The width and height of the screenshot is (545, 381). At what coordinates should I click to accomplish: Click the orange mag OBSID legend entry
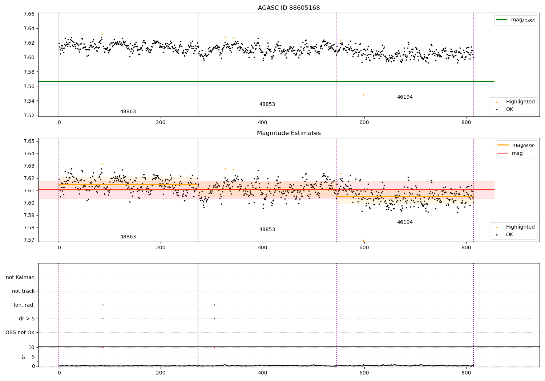tap(516, 145)
